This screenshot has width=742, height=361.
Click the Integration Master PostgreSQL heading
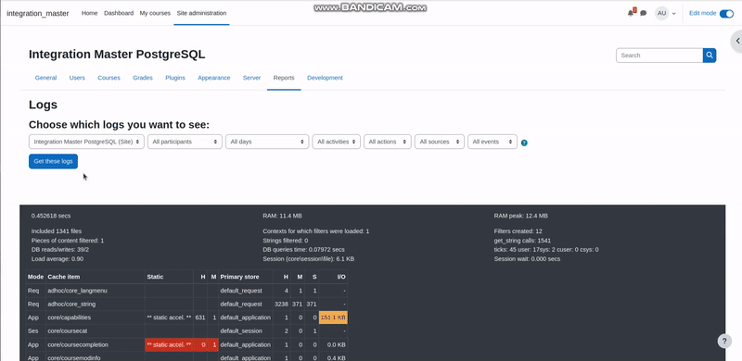[x=117, y=55]
